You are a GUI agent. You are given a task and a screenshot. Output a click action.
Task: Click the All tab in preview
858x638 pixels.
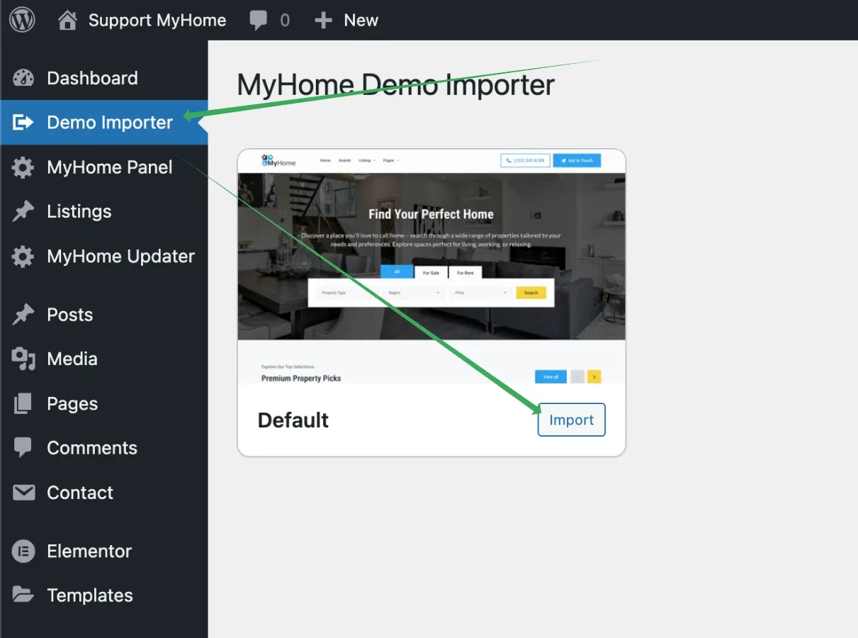click(x=397, y=272)
